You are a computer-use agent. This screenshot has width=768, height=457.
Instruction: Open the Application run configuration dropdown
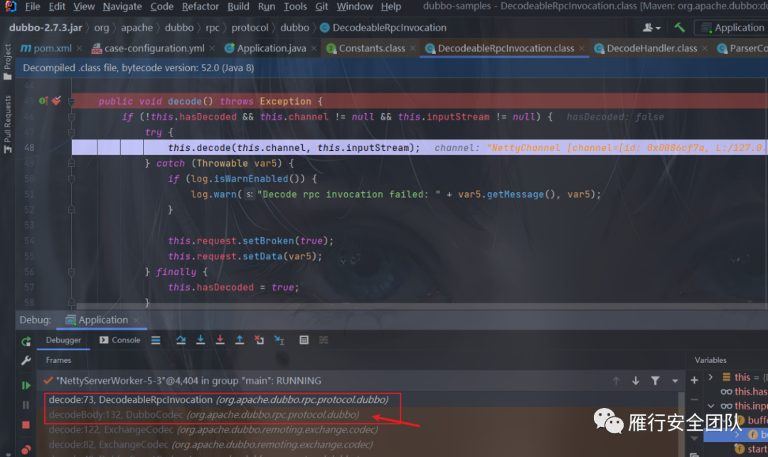tap(732, 28)
